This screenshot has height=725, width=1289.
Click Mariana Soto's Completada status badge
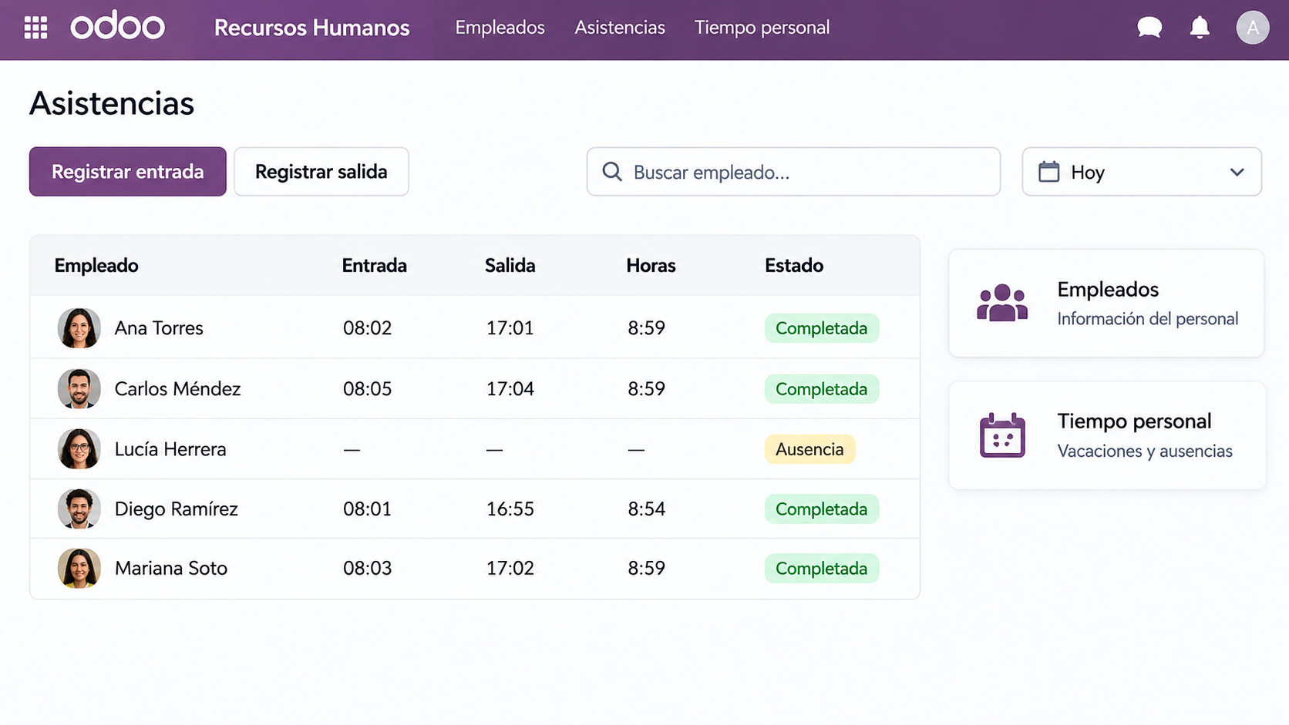tap(822, 569)
